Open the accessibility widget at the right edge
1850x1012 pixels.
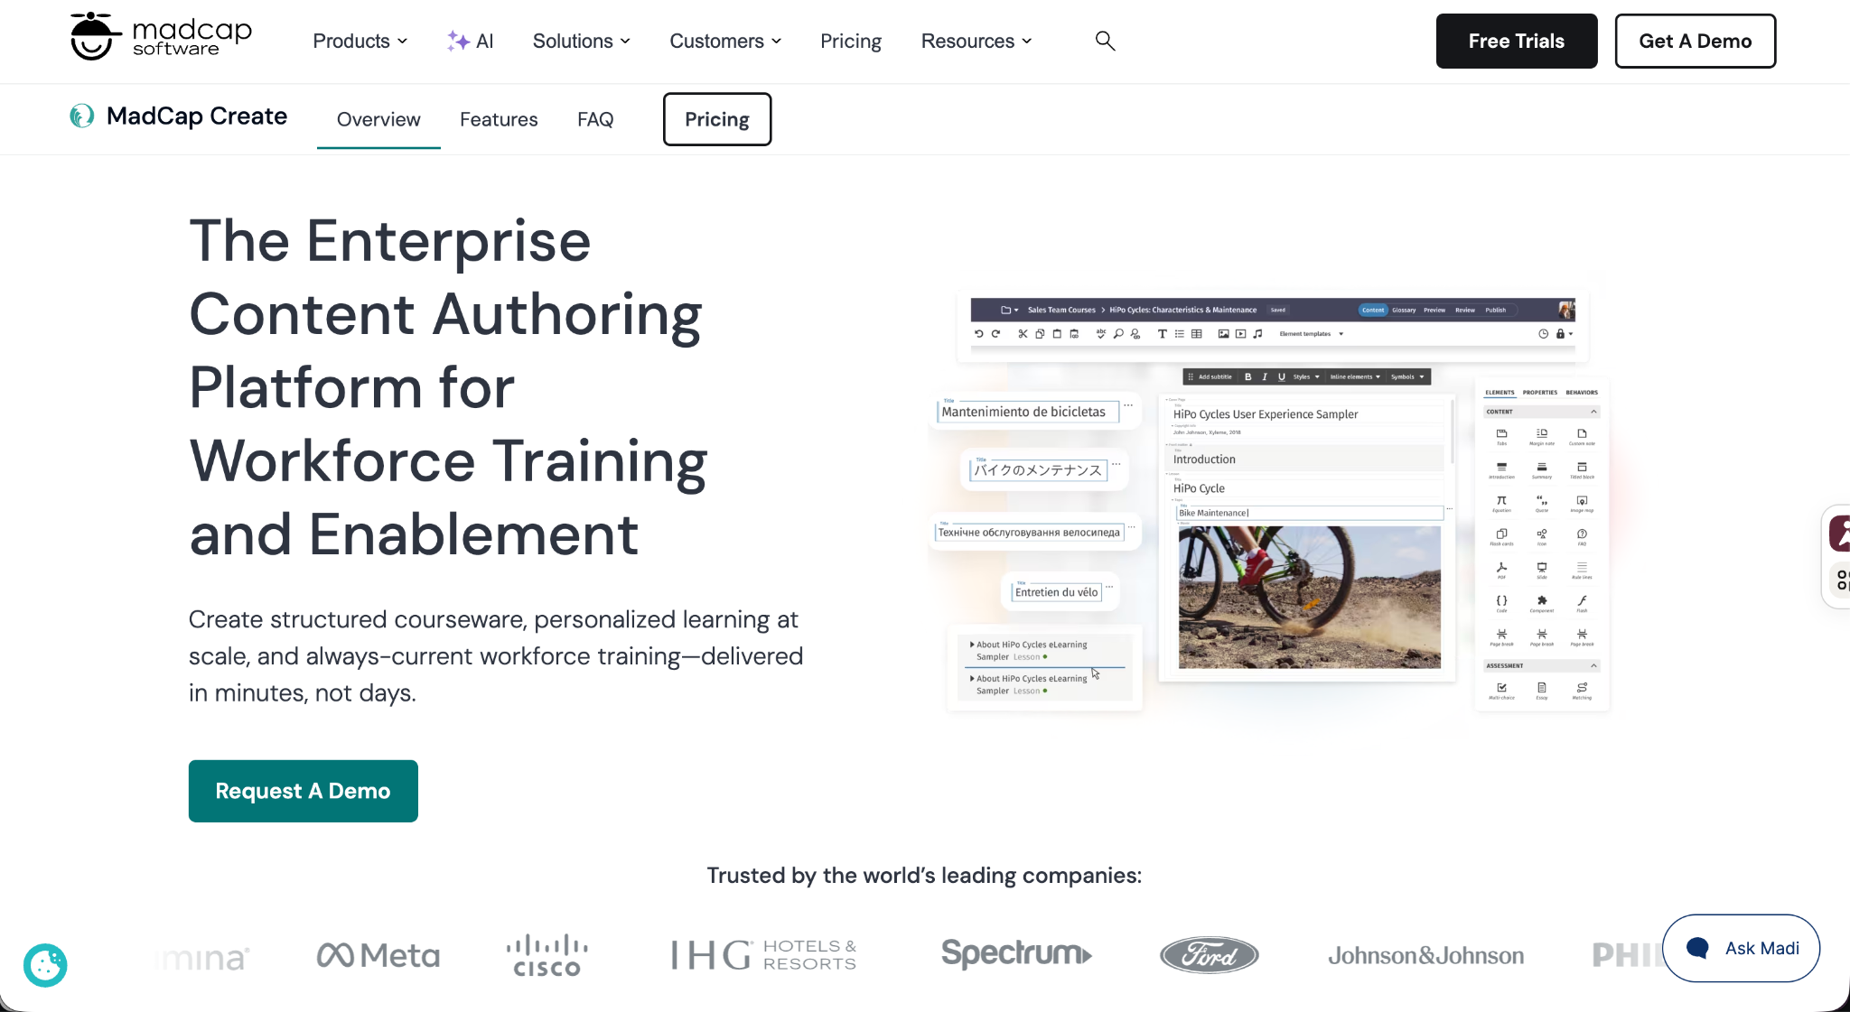(x=1839, y=534)
